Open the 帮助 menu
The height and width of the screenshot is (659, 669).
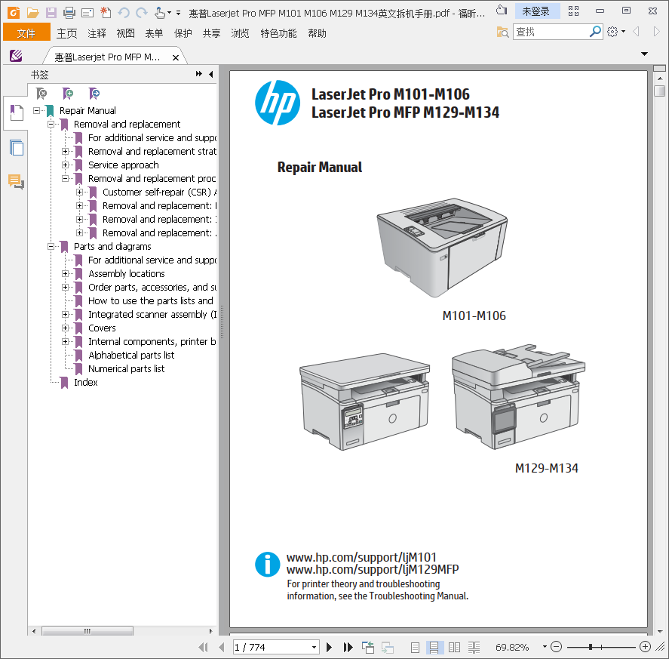pos(317,33)
